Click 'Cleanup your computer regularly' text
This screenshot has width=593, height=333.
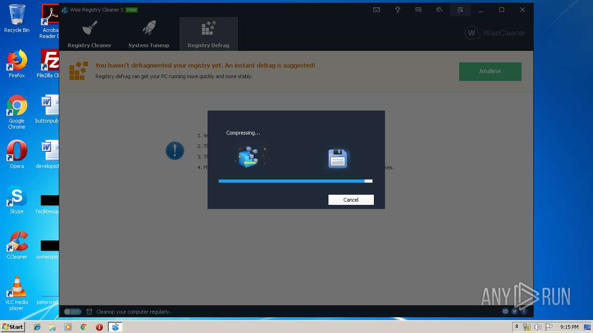[x=133, y=312]
